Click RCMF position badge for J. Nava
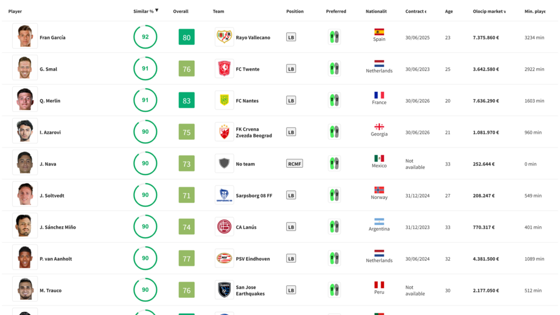 click(x=294, y=164)
